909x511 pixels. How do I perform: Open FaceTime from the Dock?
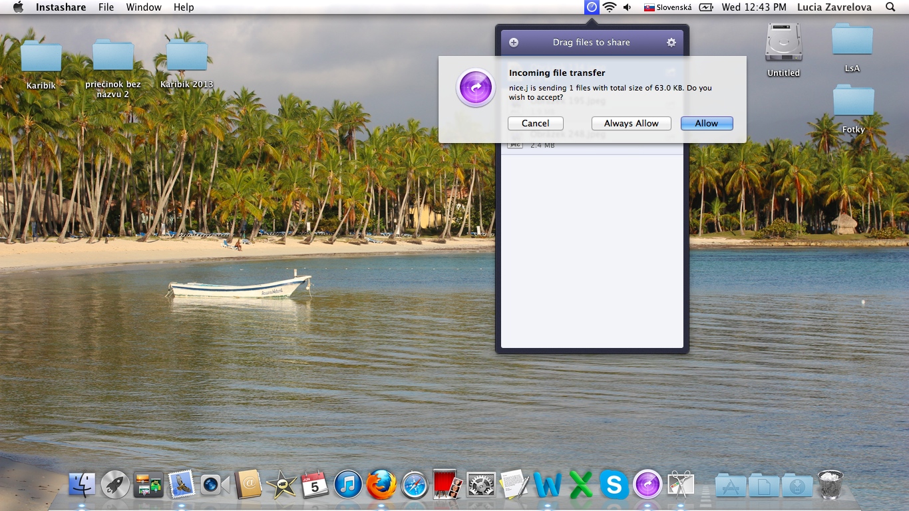tap(214, 484)
